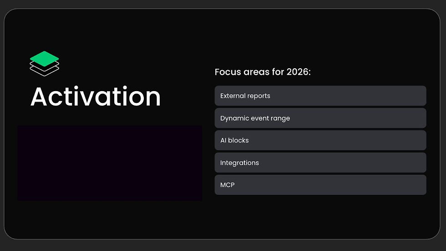Choose the AI blocks item
The image size is (446, 251).
pos(320,140)
